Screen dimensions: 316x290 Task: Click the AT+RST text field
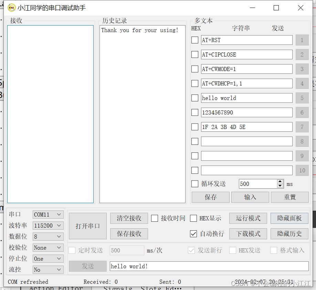tap(247, 40)
